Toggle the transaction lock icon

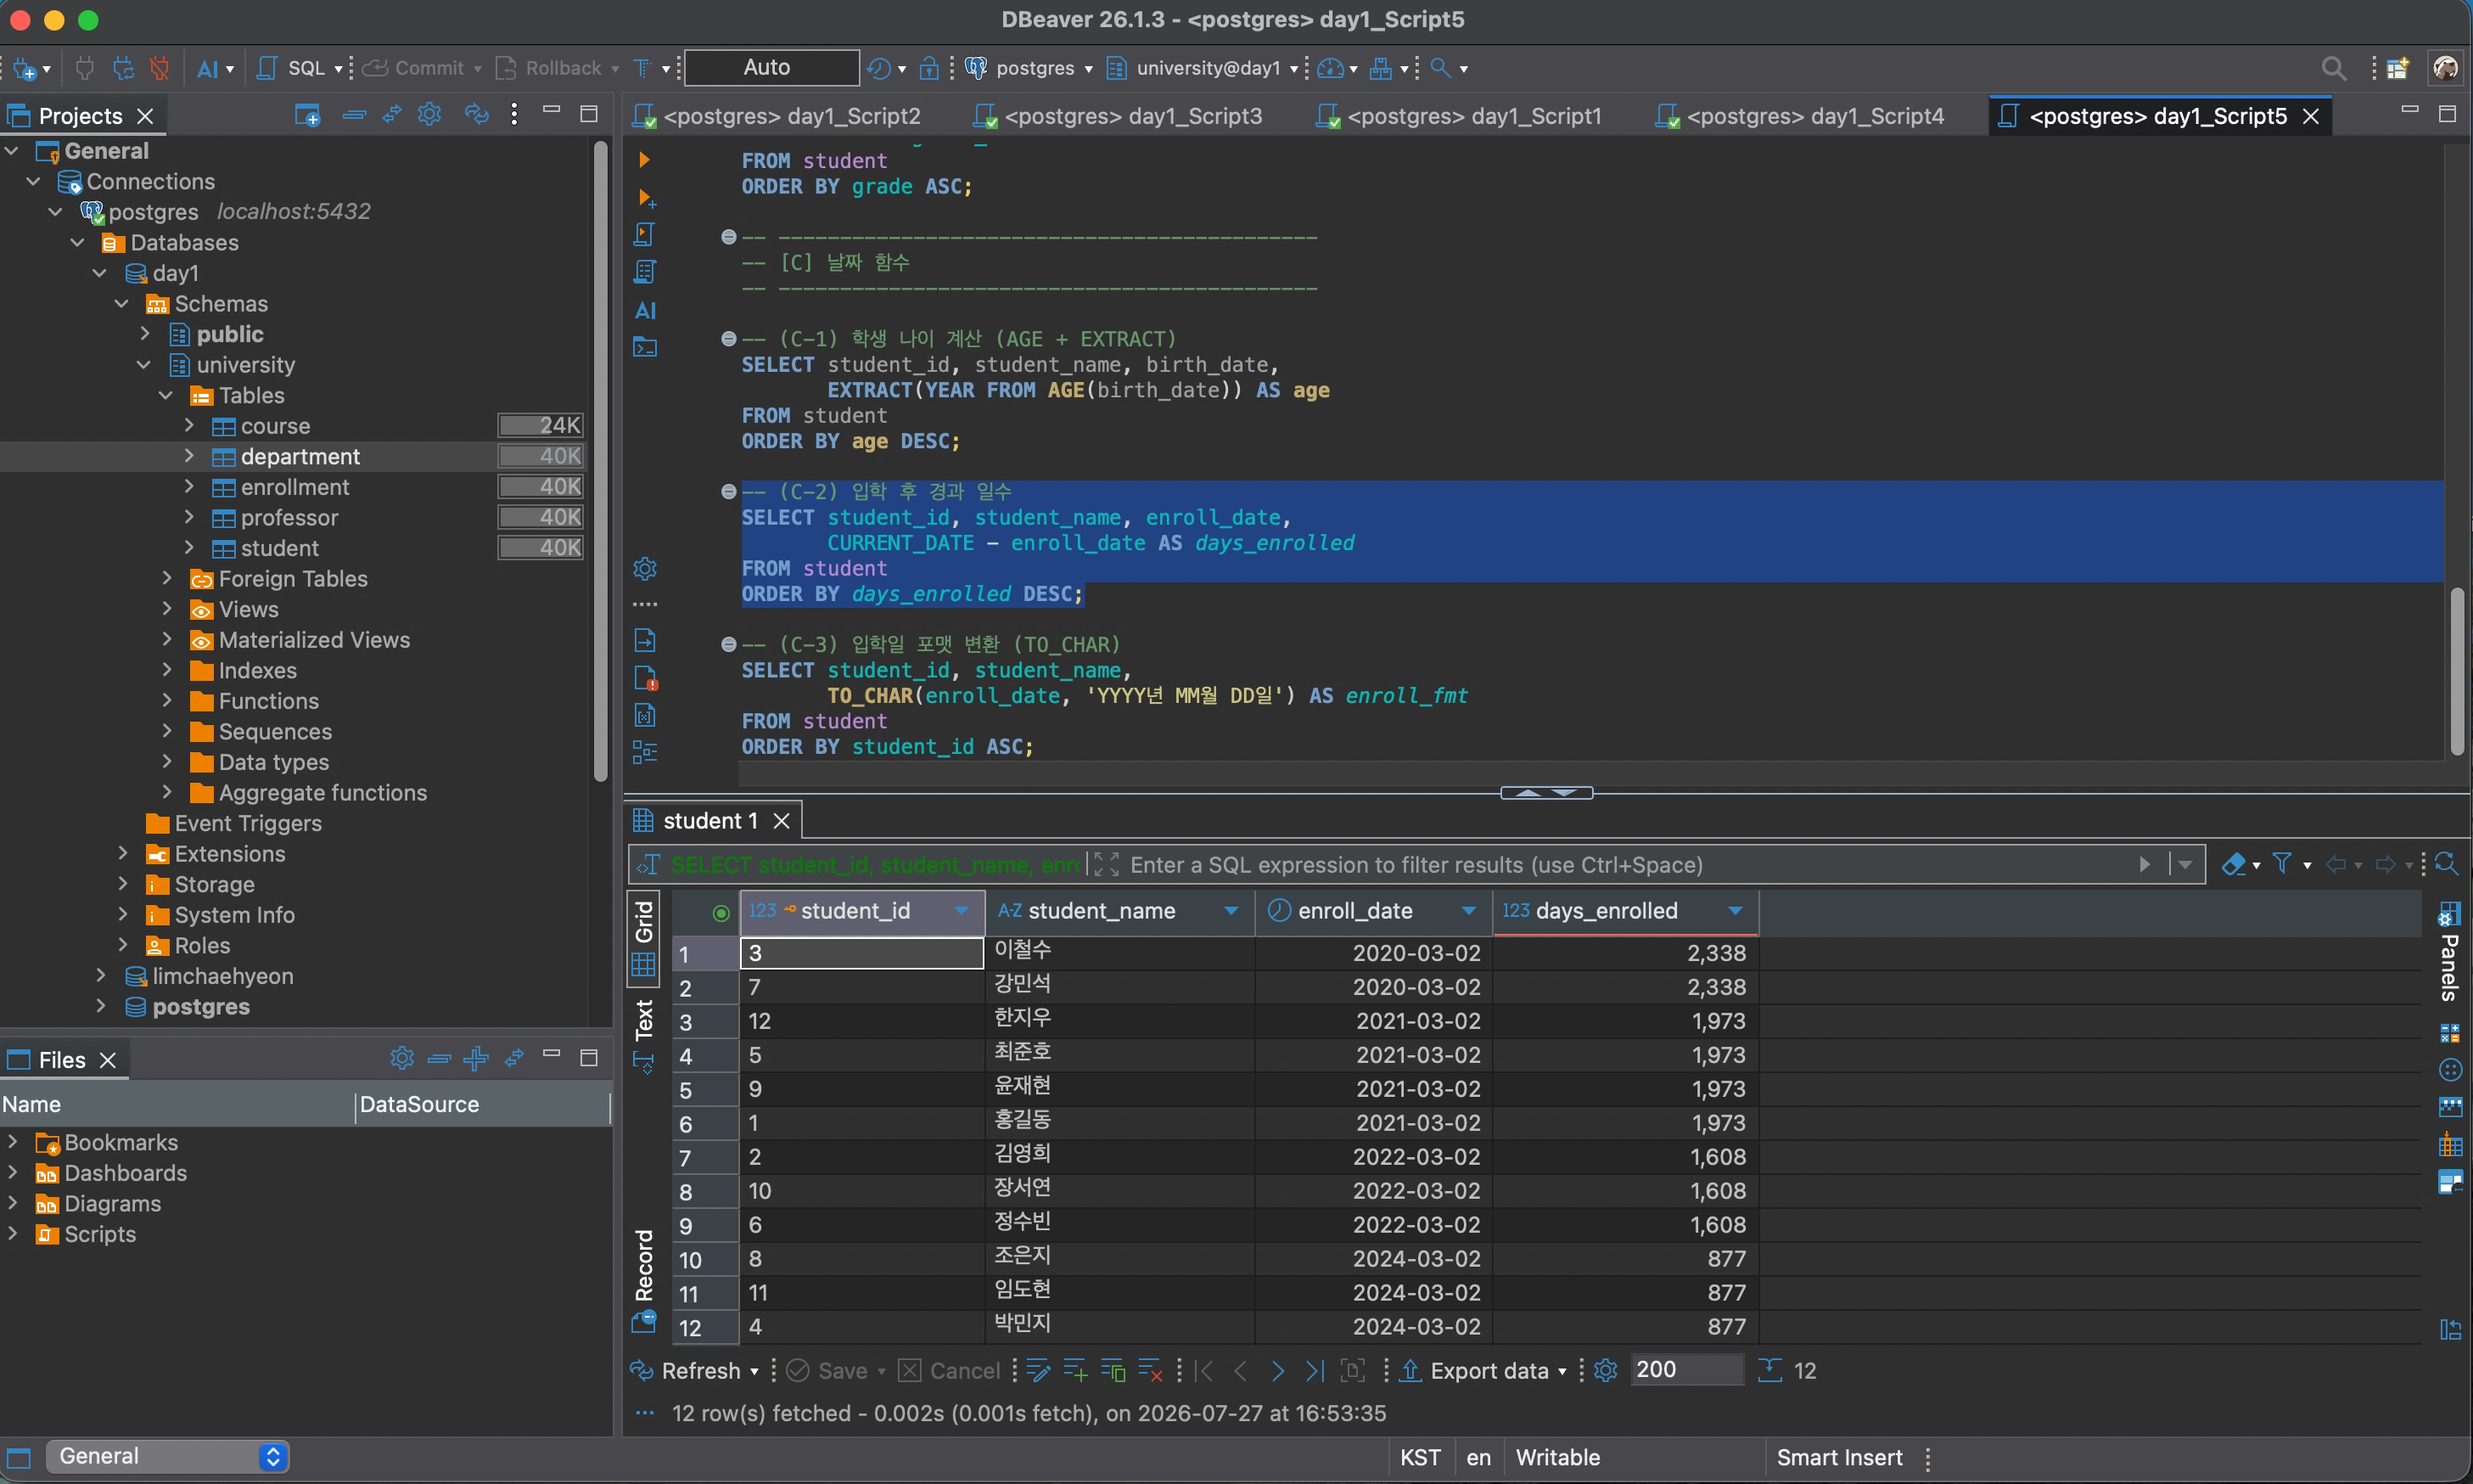tap(928, 68)
